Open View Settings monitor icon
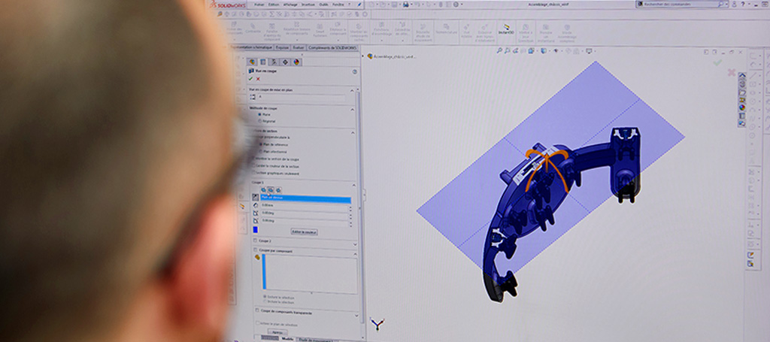Image resolution: width=770 pixels, height=342 pixels. coord(590,50)
